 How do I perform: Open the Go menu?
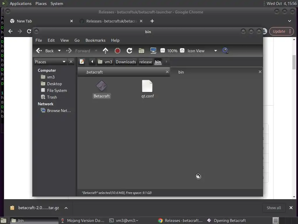(x=77, y=40)
